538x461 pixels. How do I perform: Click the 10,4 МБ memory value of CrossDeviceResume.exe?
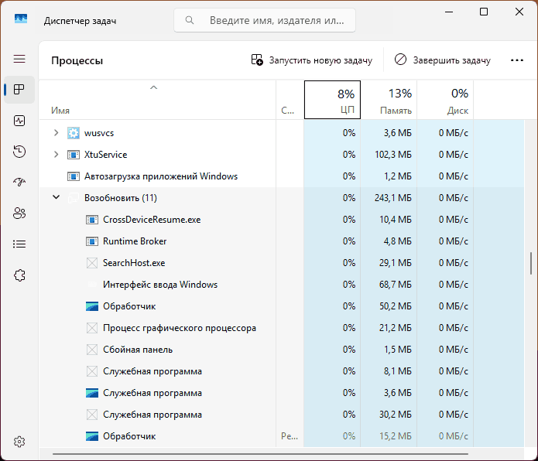click(396, 220)
